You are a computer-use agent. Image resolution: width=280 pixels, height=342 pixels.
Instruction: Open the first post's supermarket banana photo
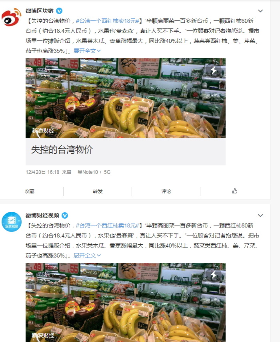point(126,98)
